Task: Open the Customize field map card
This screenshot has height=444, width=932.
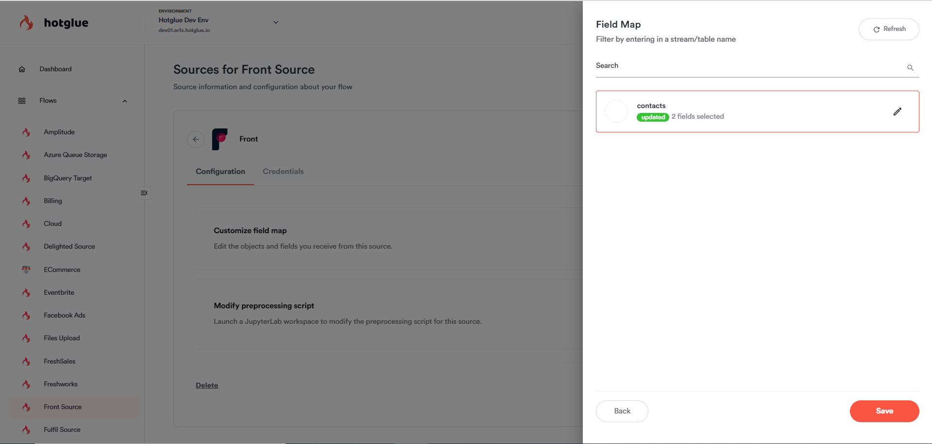Action: [389, 238]
